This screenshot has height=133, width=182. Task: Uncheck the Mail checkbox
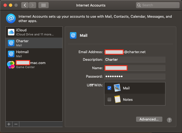[109, 88]
